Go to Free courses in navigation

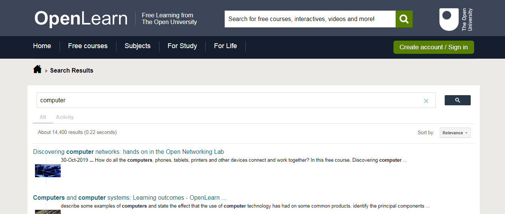coord(88,46)
